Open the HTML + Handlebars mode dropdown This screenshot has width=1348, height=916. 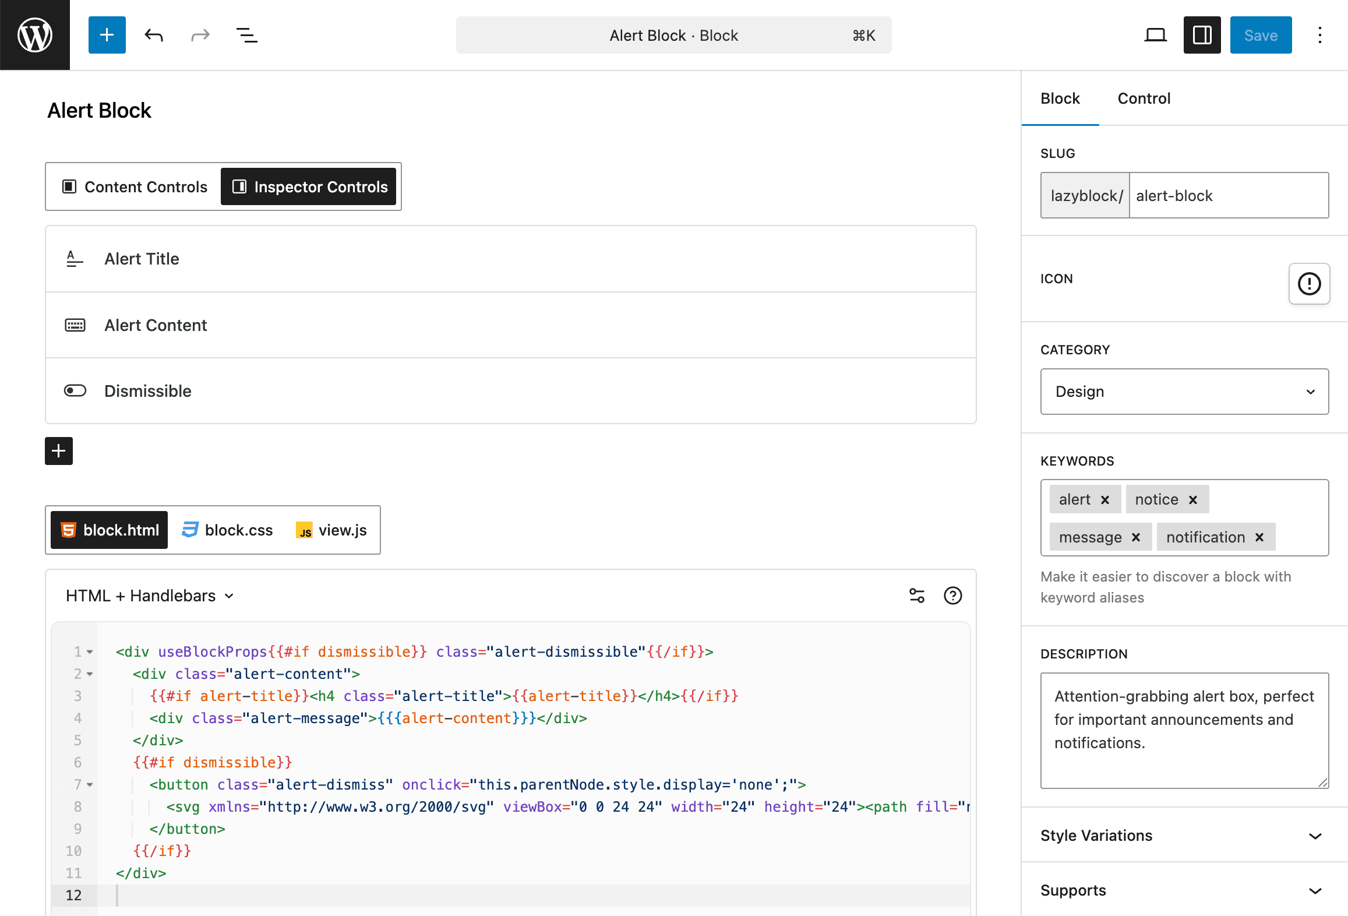pyautogui.click(x=150, y=596)
